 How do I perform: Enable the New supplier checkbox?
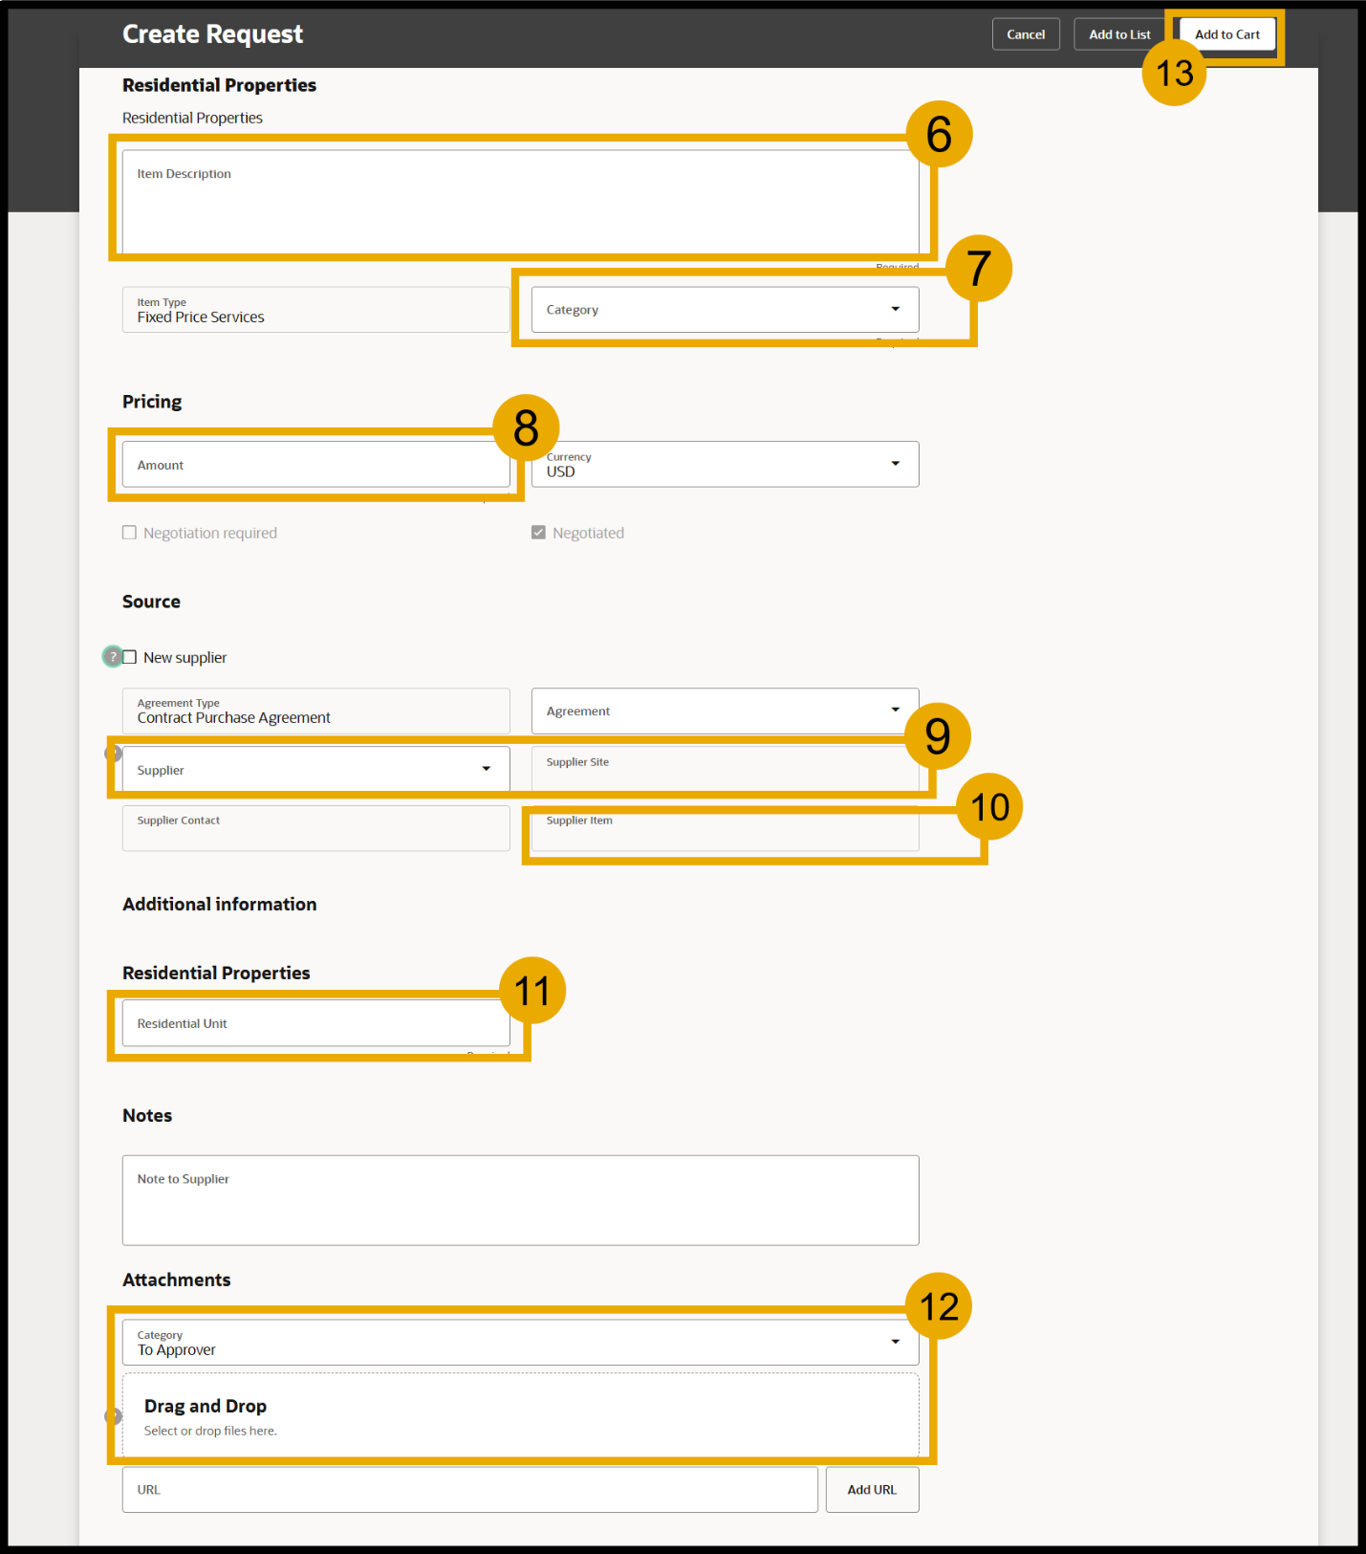pyautogui.click(x=130, y=657)
